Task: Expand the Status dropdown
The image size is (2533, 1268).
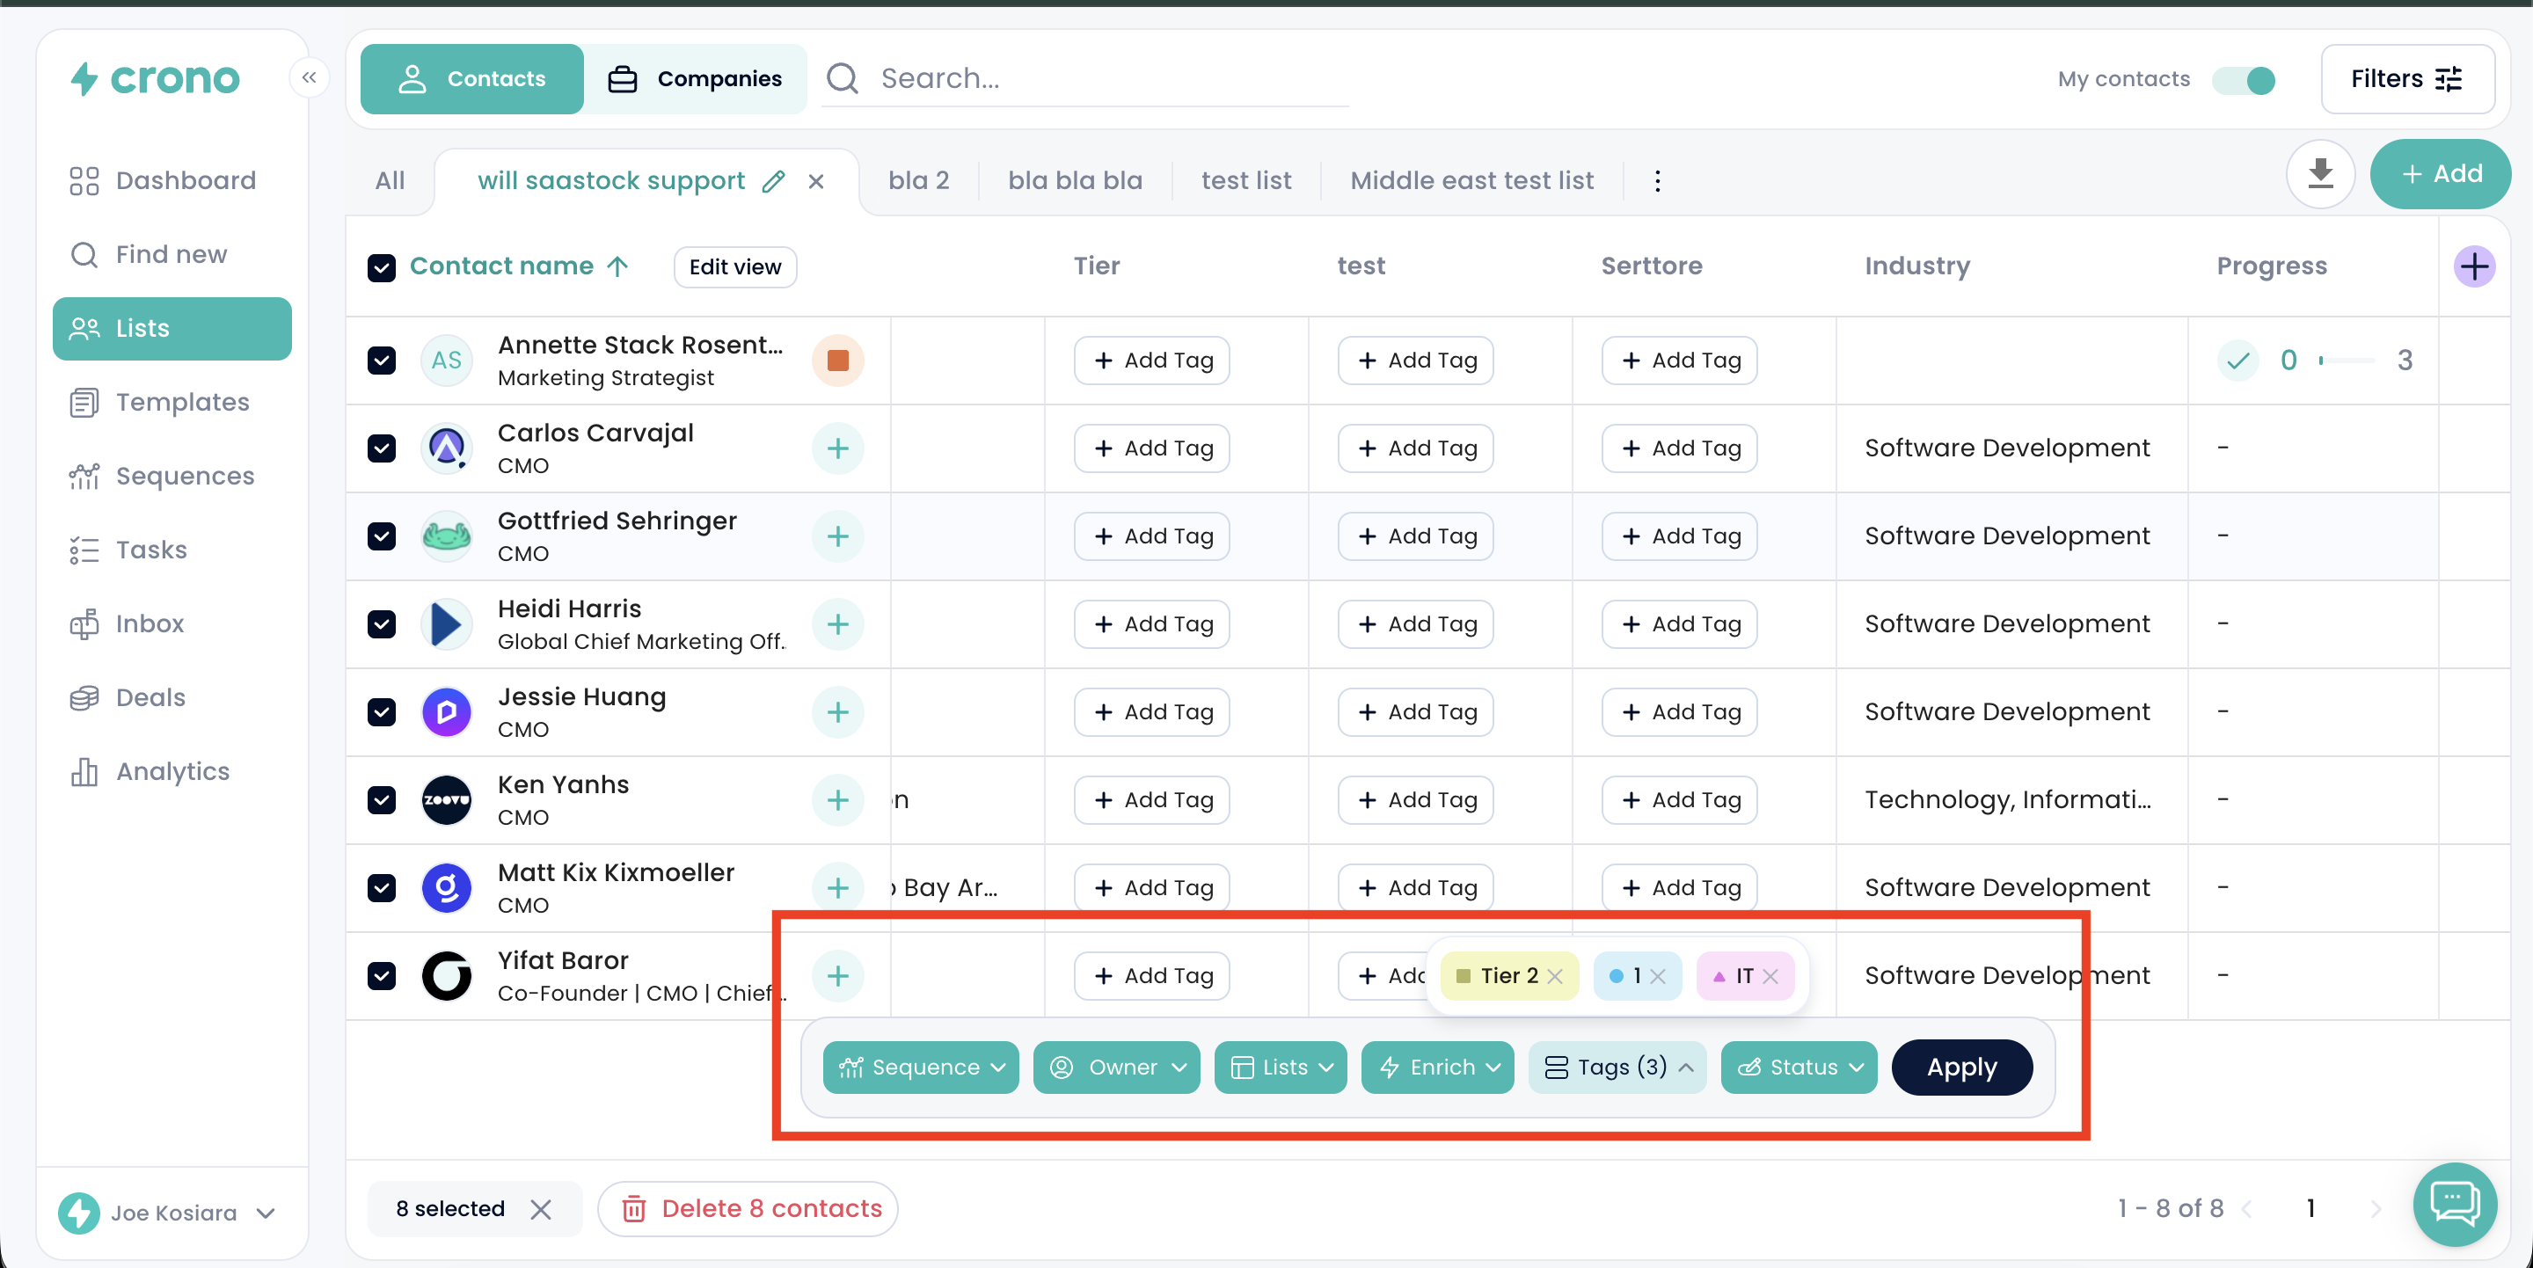Action: pyautogui.click(x=1798, y=1067)
